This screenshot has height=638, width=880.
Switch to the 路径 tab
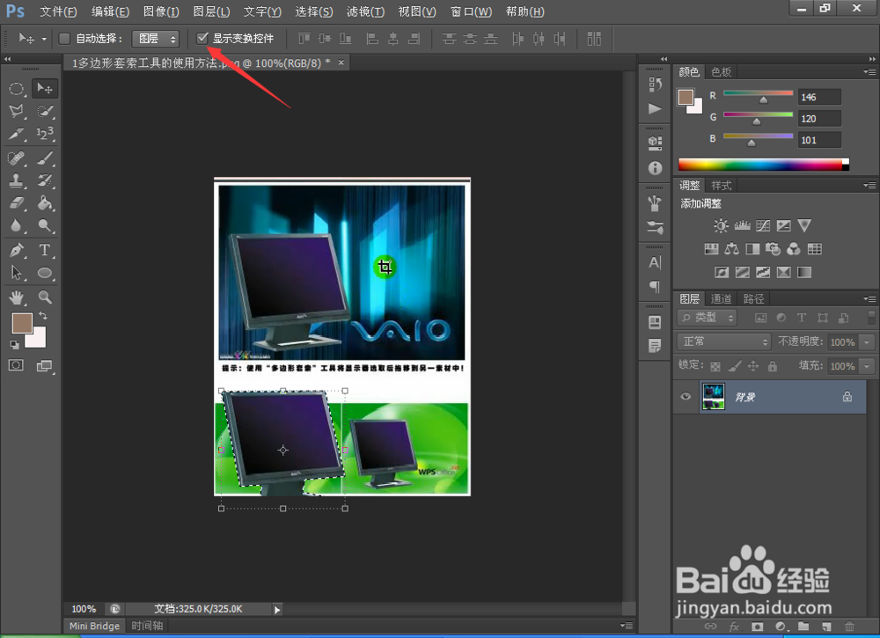pos(753,298)
